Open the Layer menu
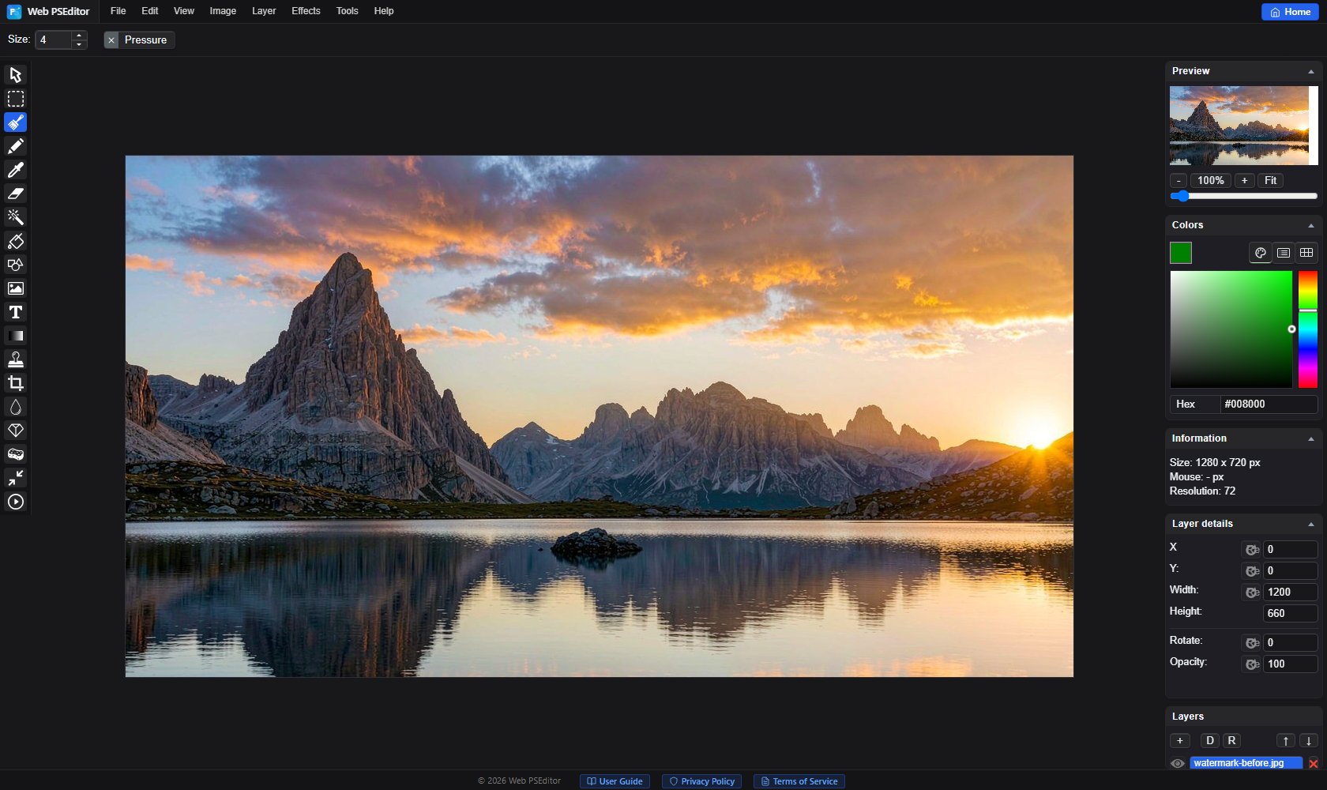The width and height of the screenshot is (1327, 790). (264, 11)
